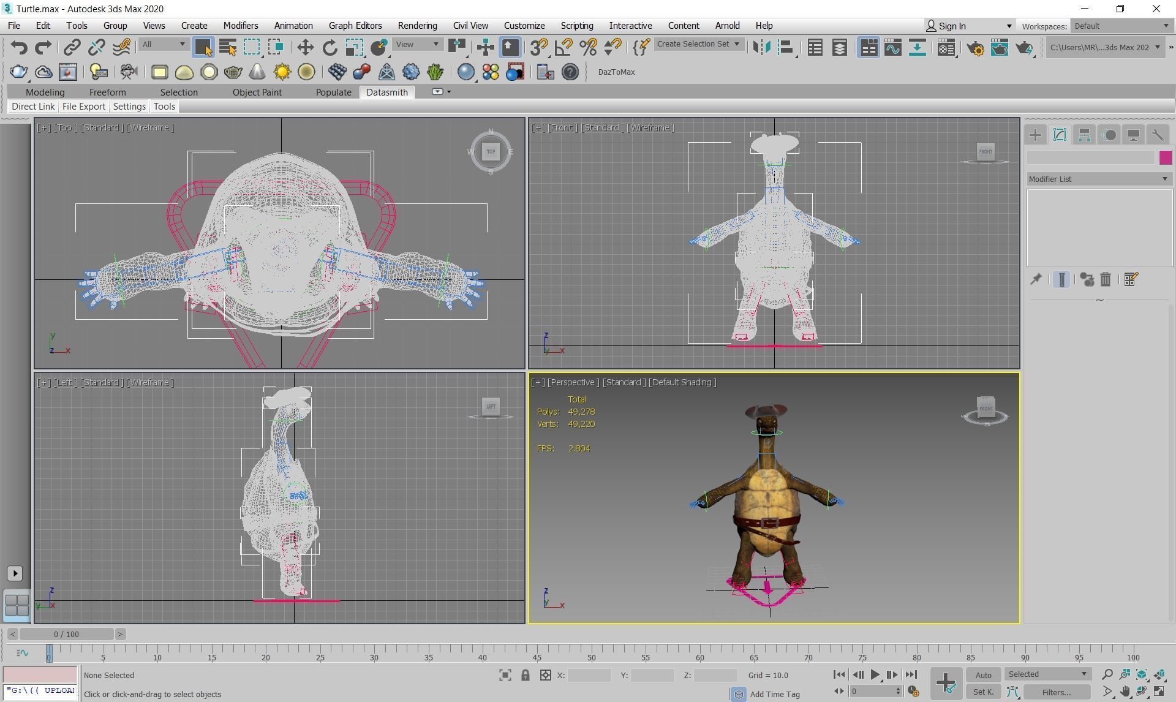This screenshot has height=702, width=1176.
Task: Toggle Auto key mode
Action: click(x=983, y=675)
